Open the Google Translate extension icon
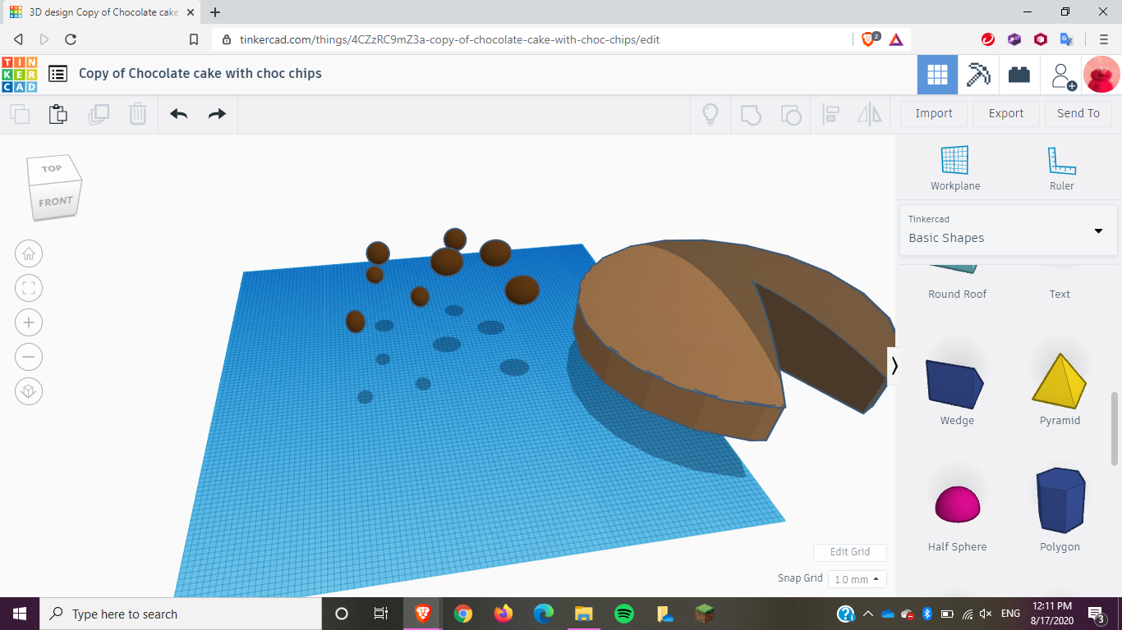The height and width of the screenshot is (630, 1122). [1067, 39]
